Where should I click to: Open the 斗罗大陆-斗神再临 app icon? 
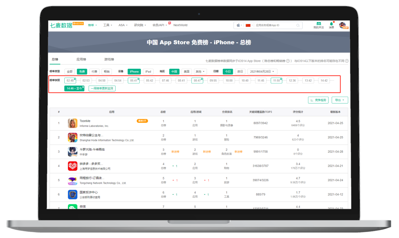pyautogui.click(x=72, y=152)
